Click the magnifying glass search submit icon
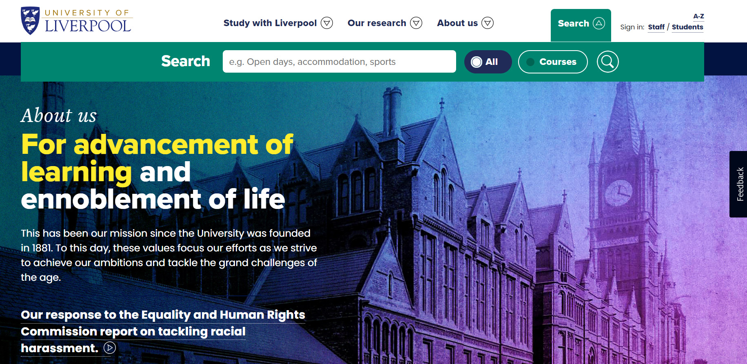This screenshot has height=364, width=747. [607, 62]
